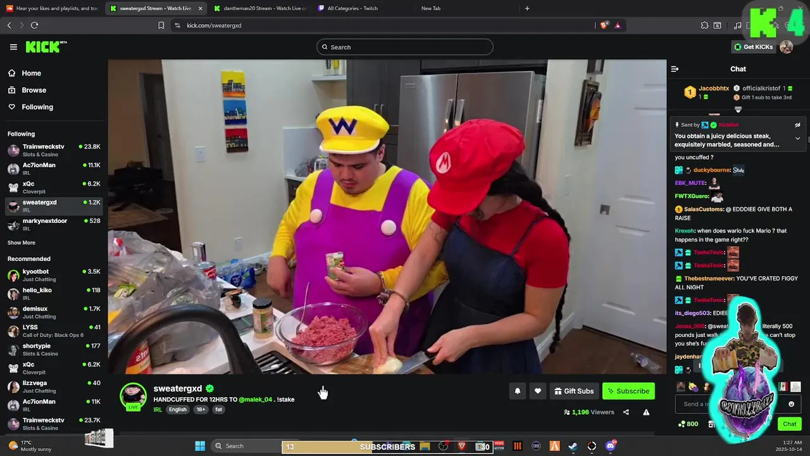Click Krexoh username in chat
Viewport: 810px width, 456px height.
[685, 231]
